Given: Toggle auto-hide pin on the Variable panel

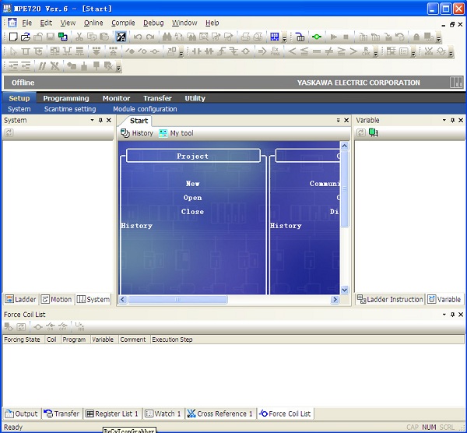Looking at the screenshot, I should [452, 121].
